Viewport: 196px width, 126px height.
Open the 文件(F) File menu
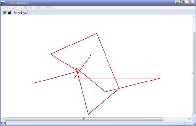[x=6, y=8]
